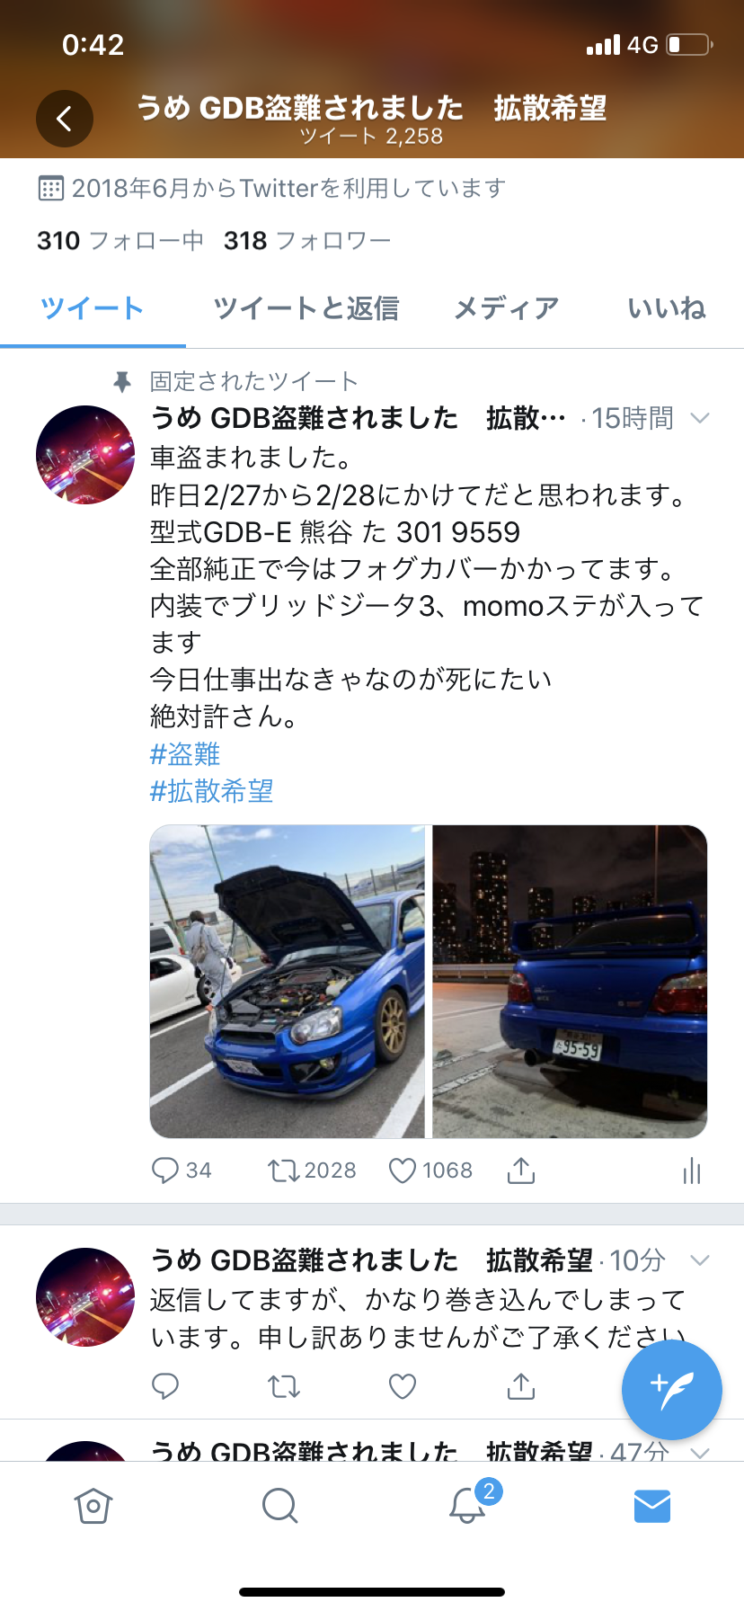Open direct messages envelope icon
The image size is (744, 1611).
652,1506
